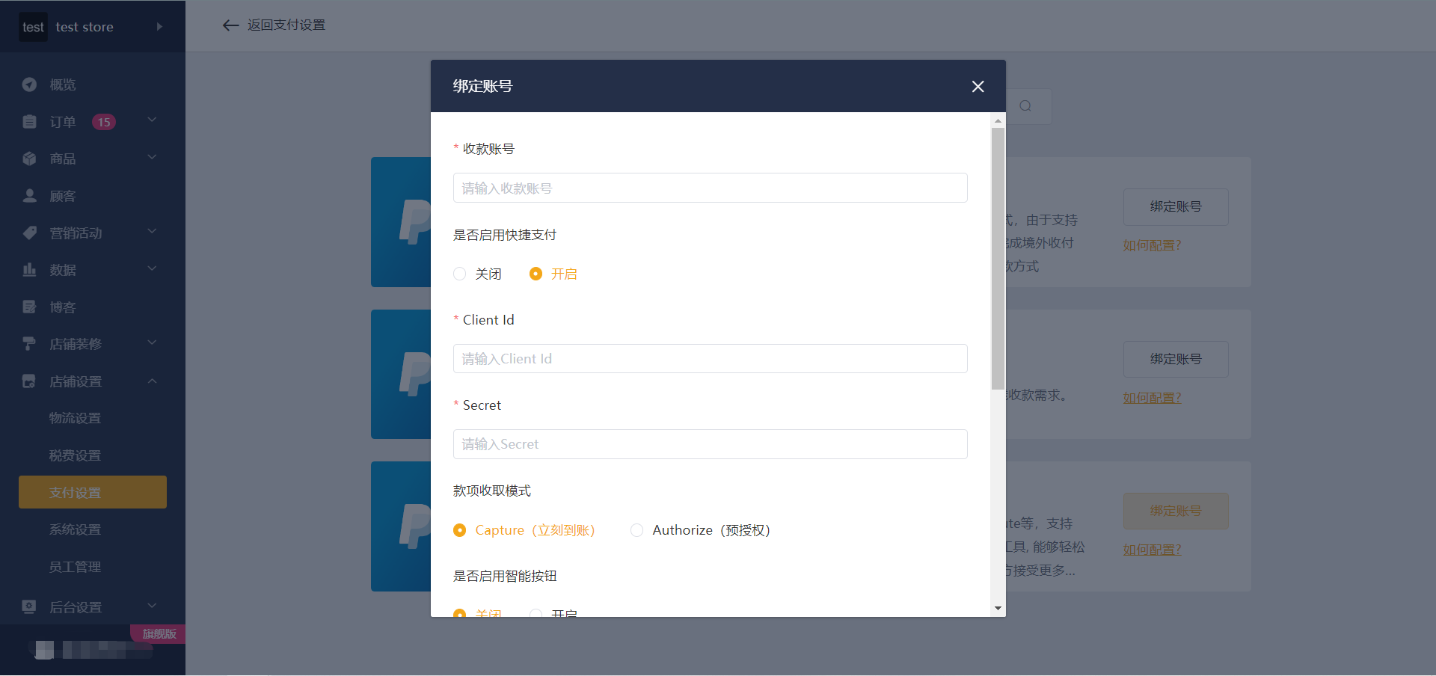Click the dialog scrollbar up arrow

(x=998, y=120)
